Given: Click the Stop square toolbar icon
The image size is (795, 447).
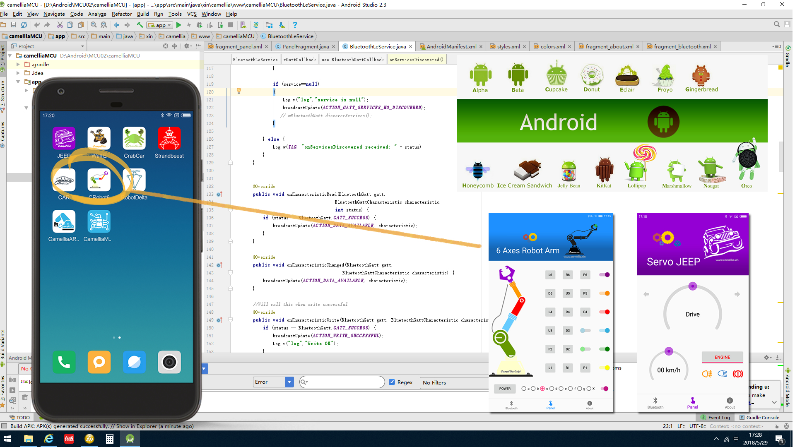Looking at the screenshot, I should click(231, 25).
